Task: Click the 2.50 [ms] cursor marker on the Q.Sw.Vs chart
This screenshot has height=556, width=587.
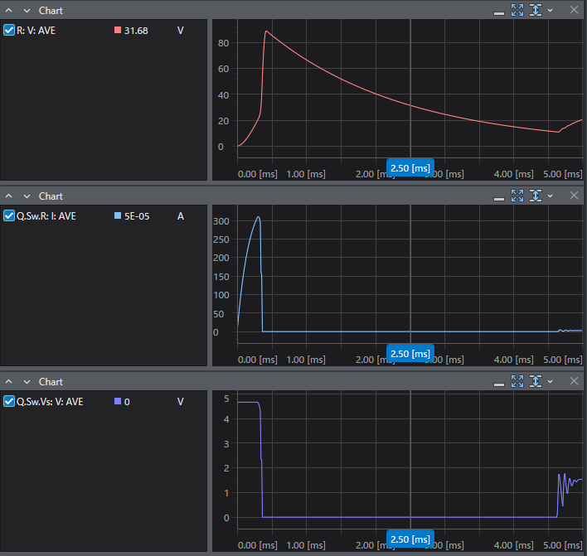Action: [410, 539]
